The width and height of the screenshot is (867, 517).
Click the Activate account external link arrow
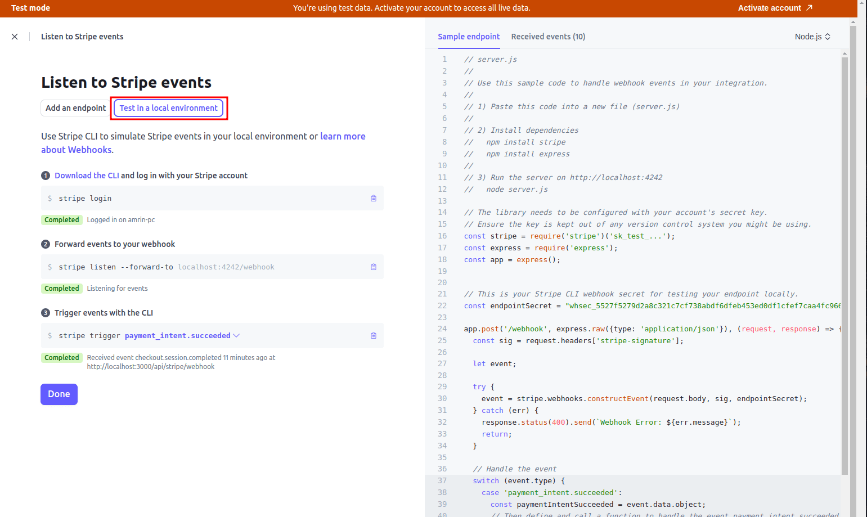pyautogui.click(x=810, y=8)
